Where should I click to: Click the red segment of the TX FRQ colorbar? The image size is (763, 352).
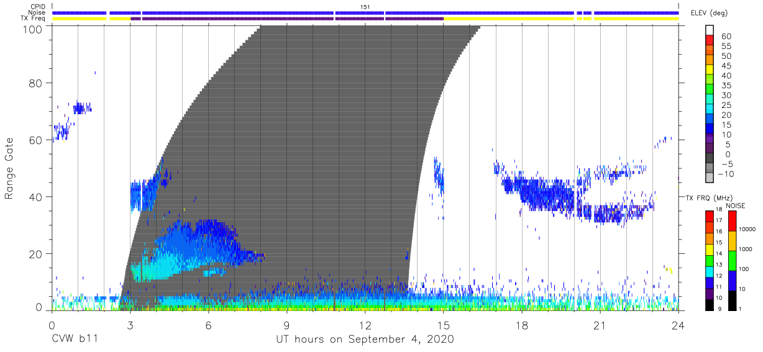710,217
